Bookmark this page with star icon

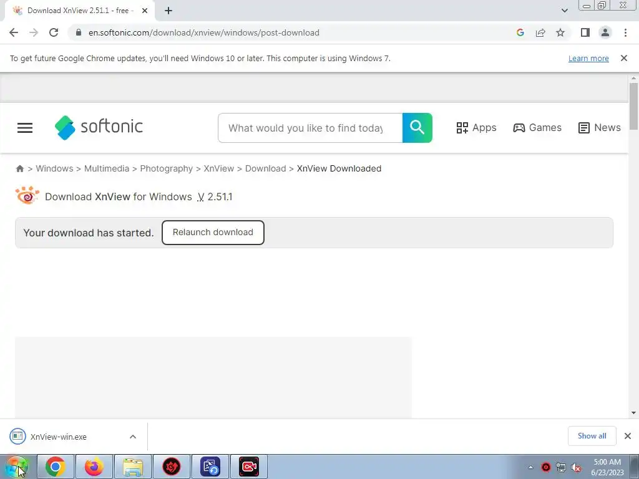(560, 32)
